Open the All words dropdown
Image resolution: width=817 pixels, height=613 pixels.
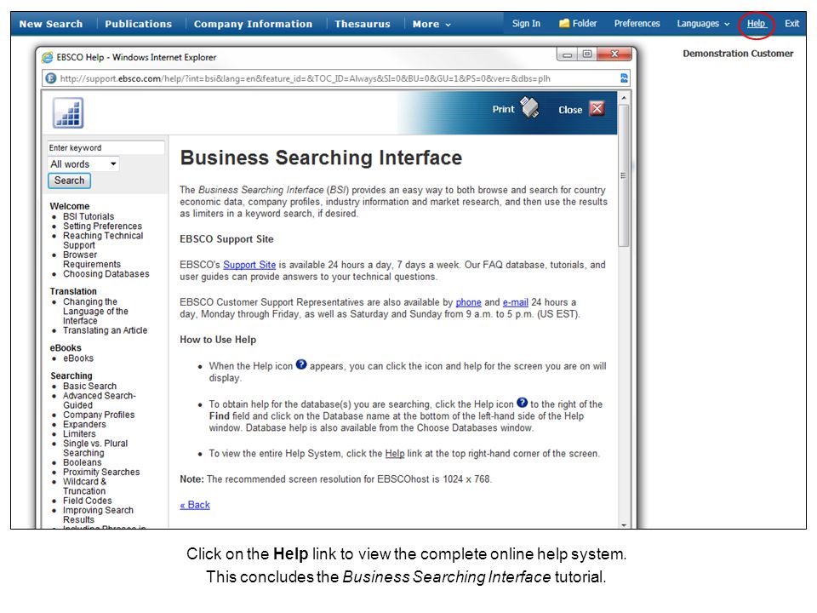point(83,164)
